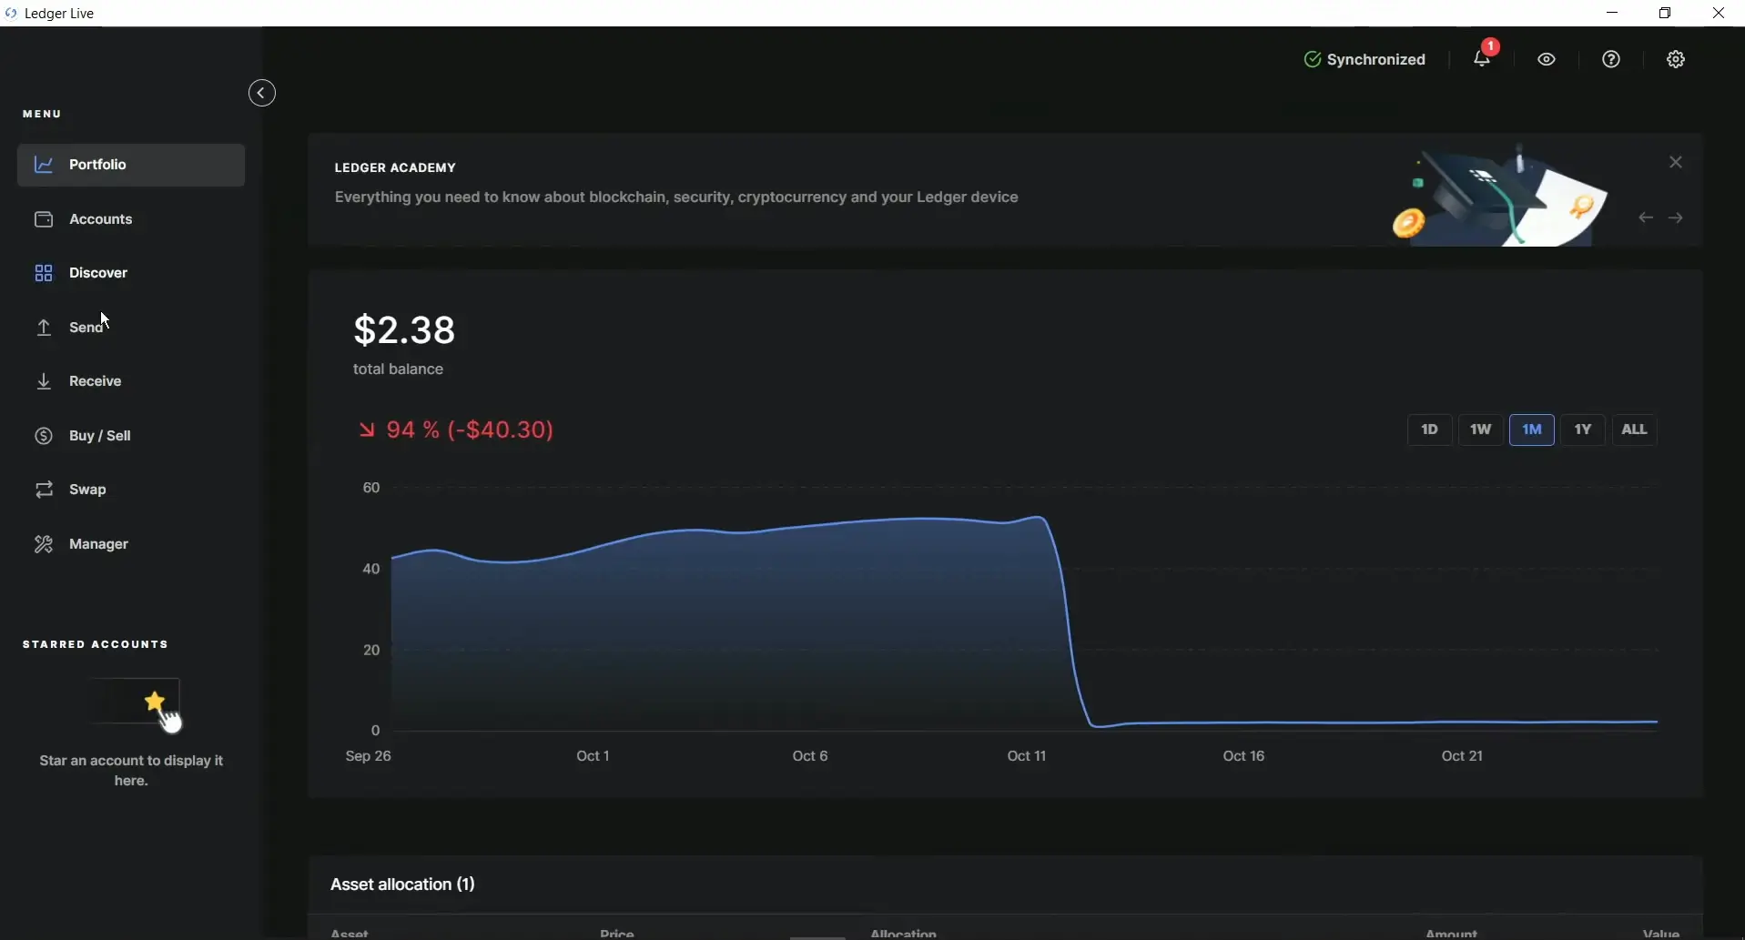The height and width of the screenshot is (940, 1745).
Task: Click the Swap arrows icon
Action: pos(44,490)
